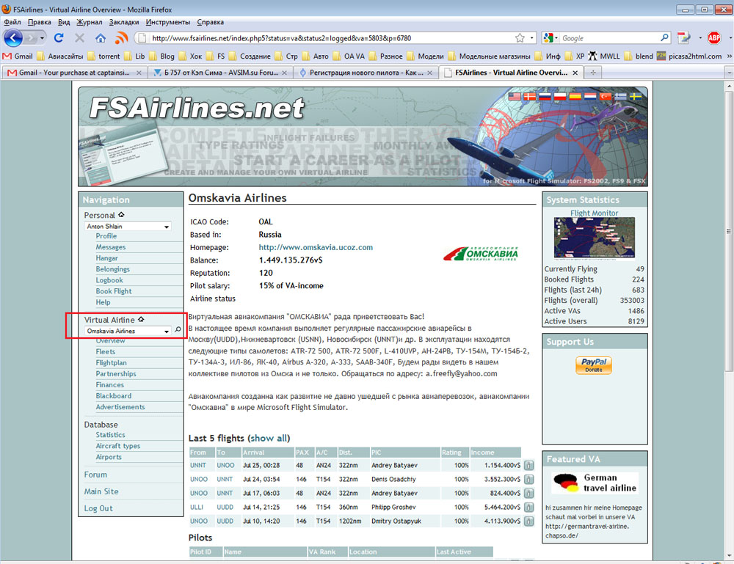Click the home icon beside Personal
This screenshot has height=564, width=734.
click(x=121, y=215)
